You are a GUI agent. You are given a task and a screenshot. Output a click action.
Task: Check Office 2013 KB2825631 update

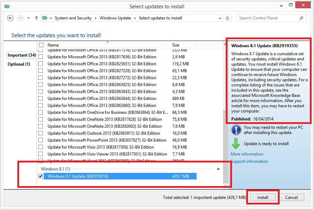pyautogui.click(x=40, y=64)
